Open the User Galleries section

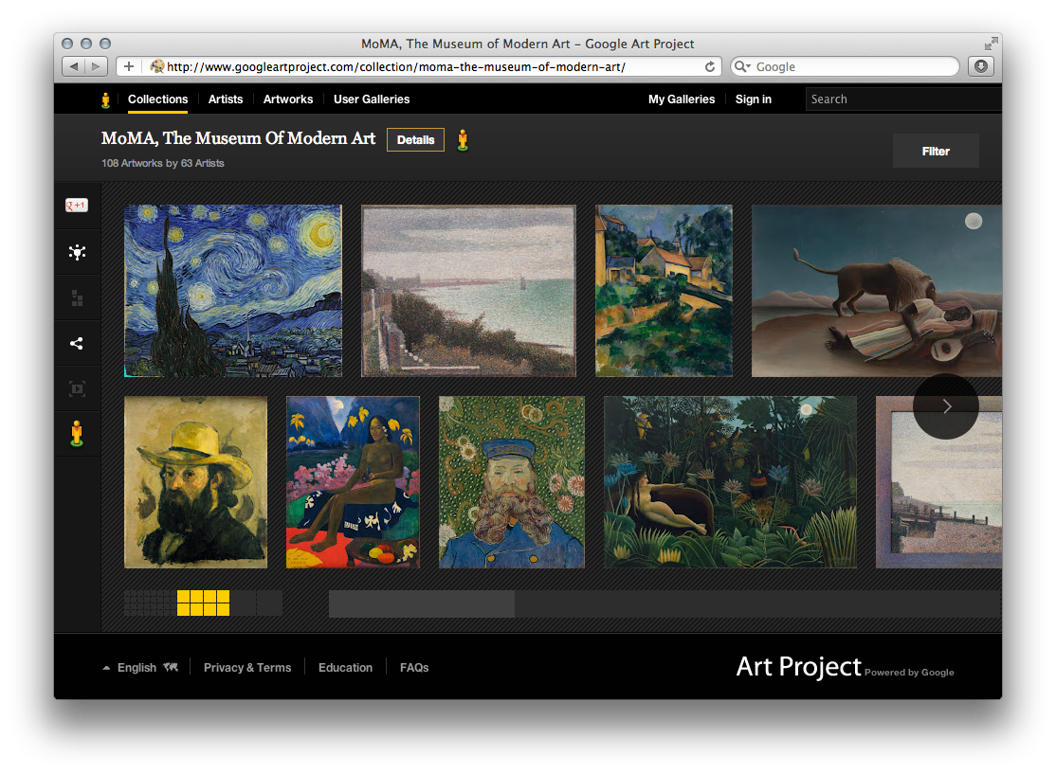[x=372, y=99]
